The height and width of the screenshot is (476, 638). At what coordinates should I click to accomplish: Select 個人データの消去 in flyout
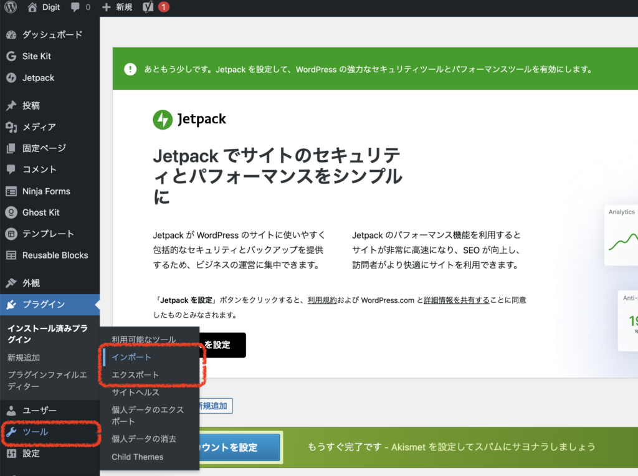click(144, 439)
